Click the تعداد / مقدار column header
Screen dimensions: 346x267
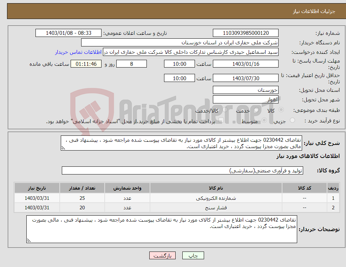click(82, 188)
